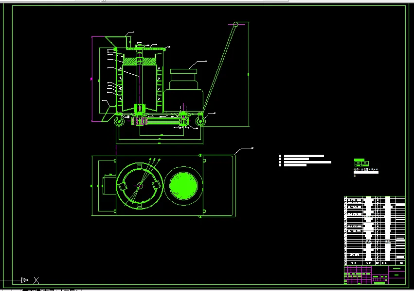
Task: Select the white technical notes text block
Action: (305, 161)
